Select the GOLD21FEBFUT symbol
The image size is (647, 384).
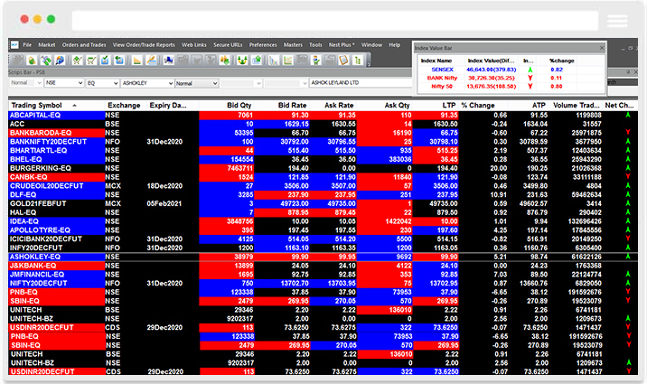click(x=38, y=204)
